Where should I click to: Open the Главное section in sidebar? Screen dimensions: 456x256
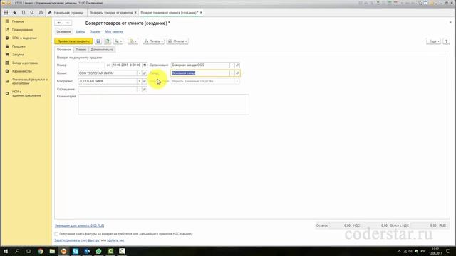click(x=18, y=21)
